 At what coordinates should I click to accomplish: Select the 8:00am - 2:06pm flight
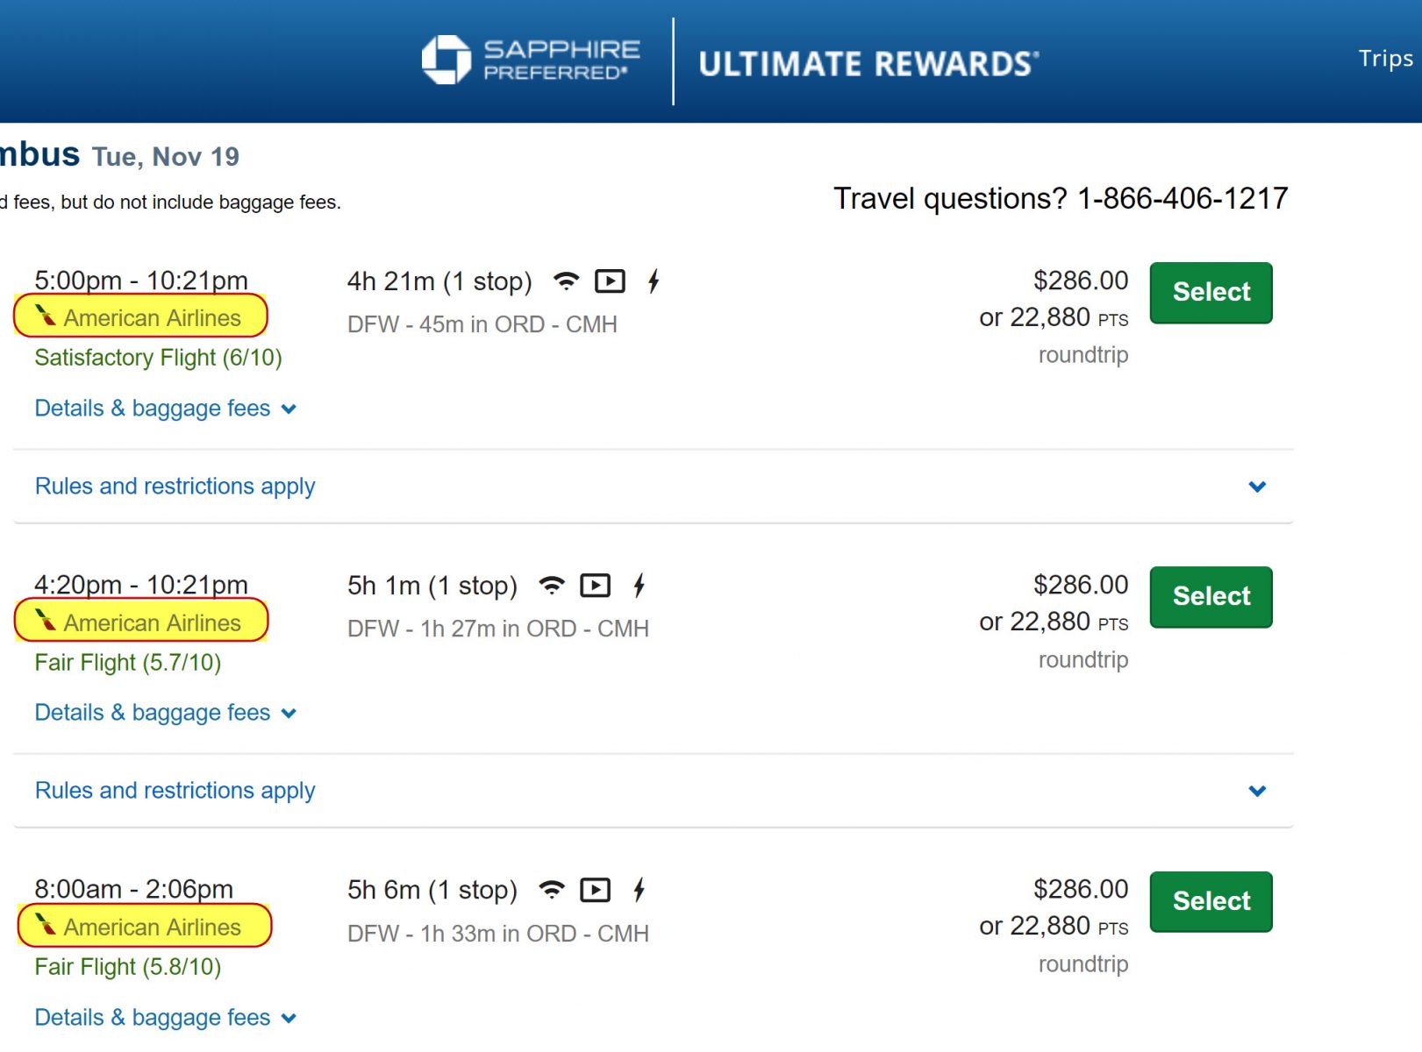(x=1211, y=901)
